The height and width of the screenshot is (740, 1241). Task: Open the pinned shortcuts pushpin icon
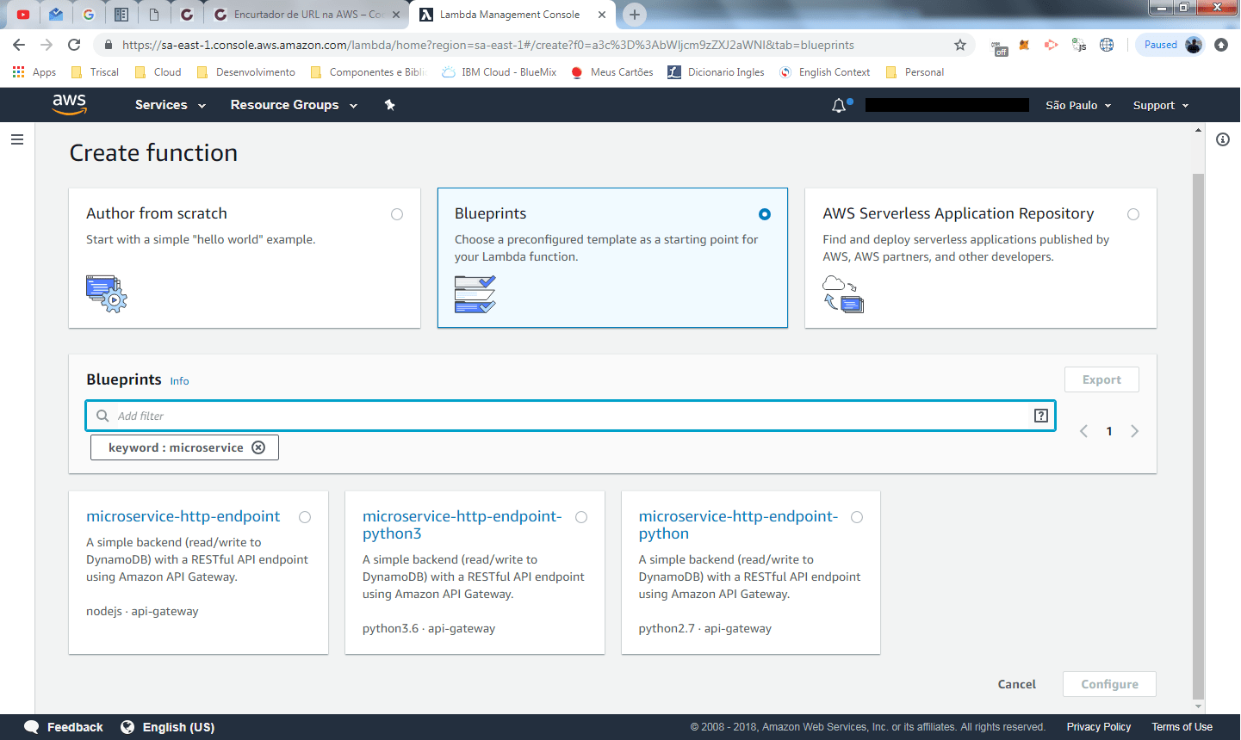[x=389, y=105]
